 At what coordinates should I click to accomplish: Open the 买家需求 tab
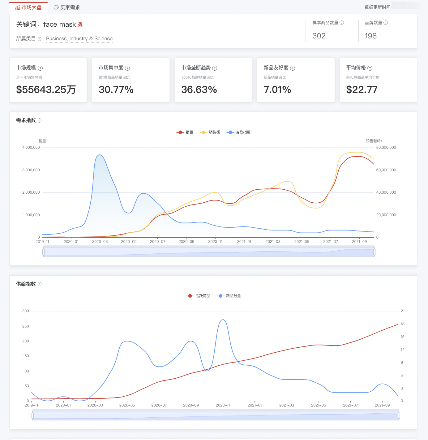[x=67, y=8]
